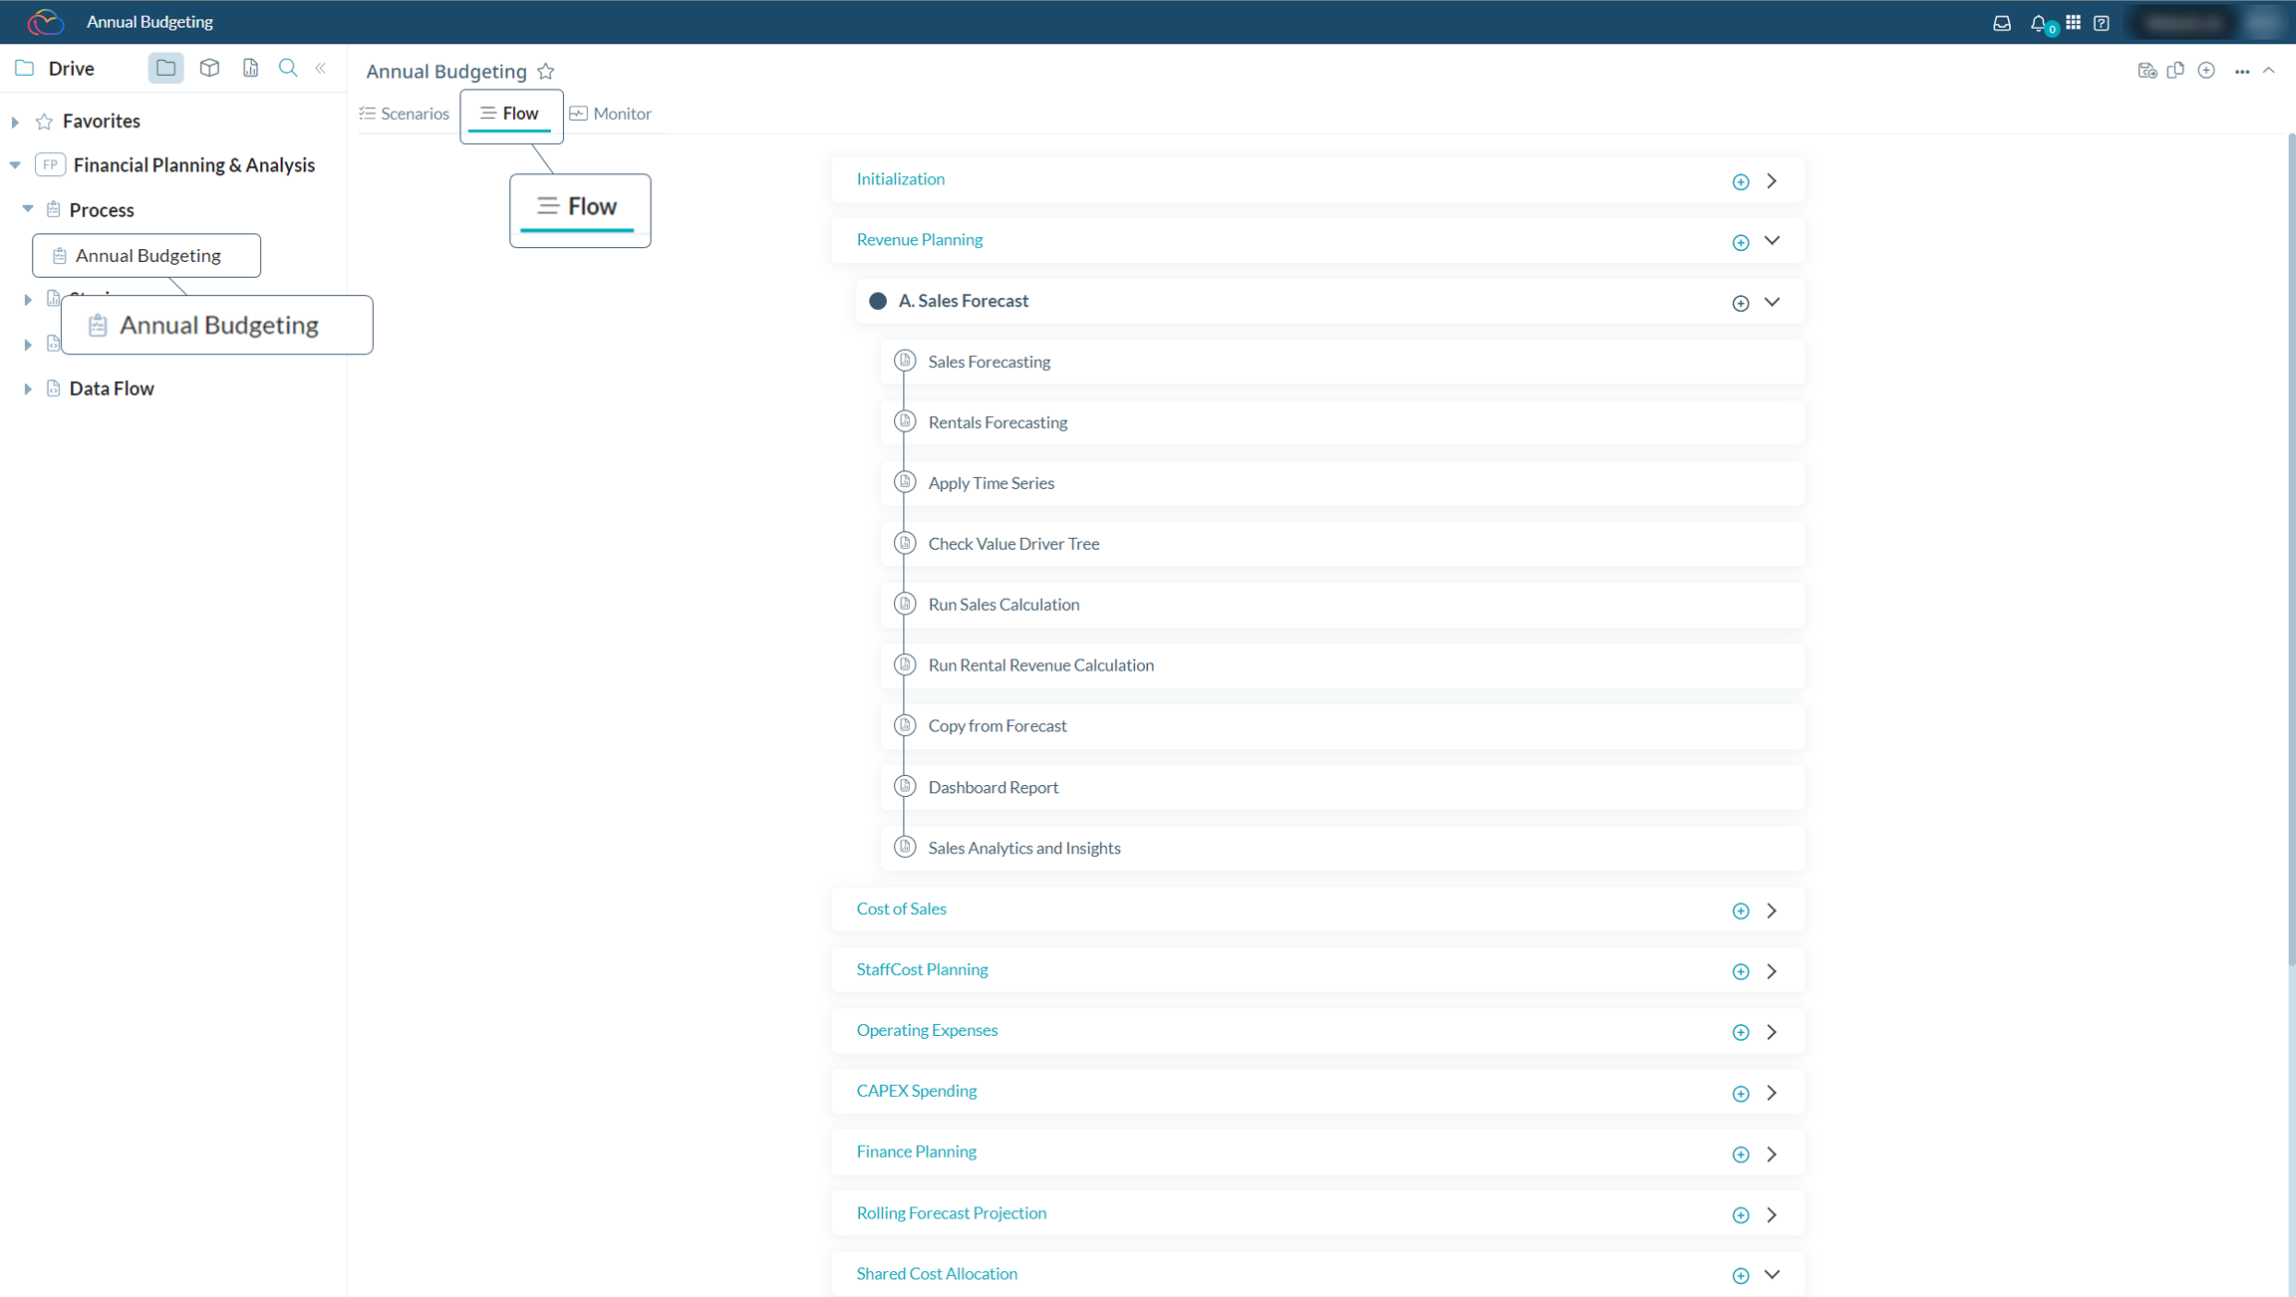Switch to the Scenarios tab
The height and width of the screenshot is (1297, 2296).
click(404, 113)
